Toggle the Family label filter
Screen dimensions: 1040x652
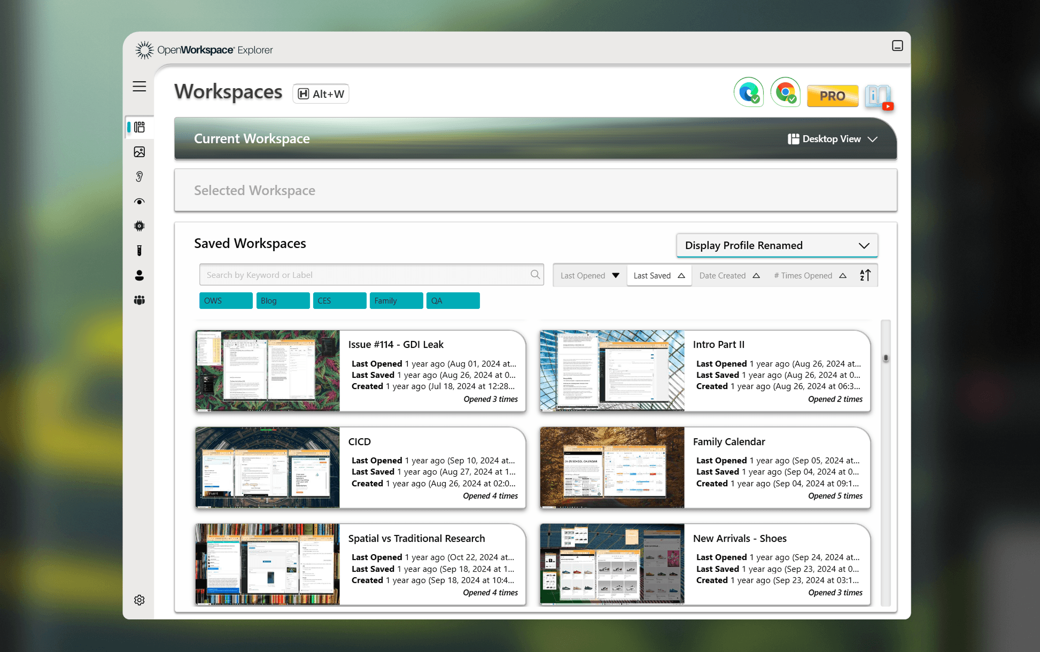click(396, 300)
